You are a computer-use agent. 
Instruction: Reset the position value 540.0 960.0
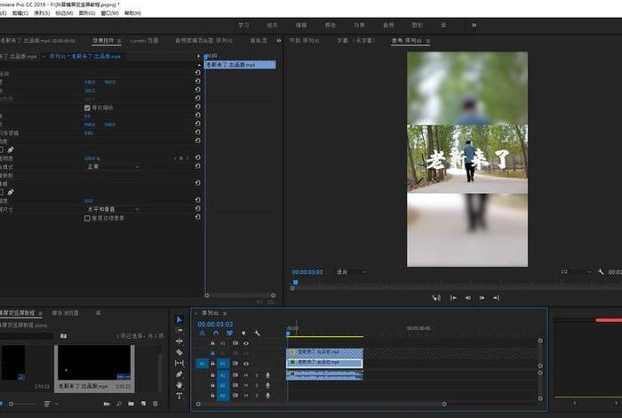tap(197, 81)
